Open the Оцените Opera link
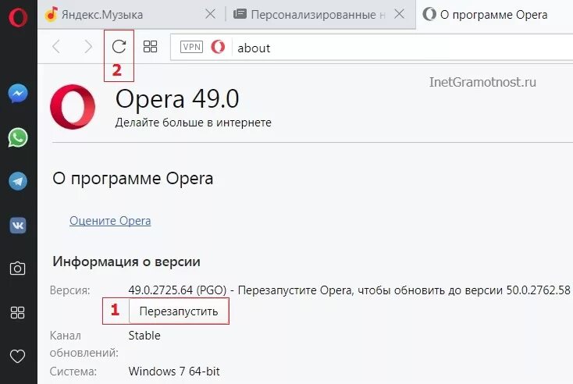The image size is (573, 384). pyautogui.click(x=110, y=221)
